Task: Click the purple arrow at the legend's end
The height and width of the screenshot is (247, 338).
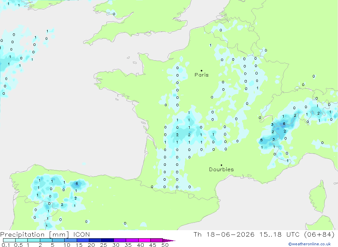Action: [169, 241]
